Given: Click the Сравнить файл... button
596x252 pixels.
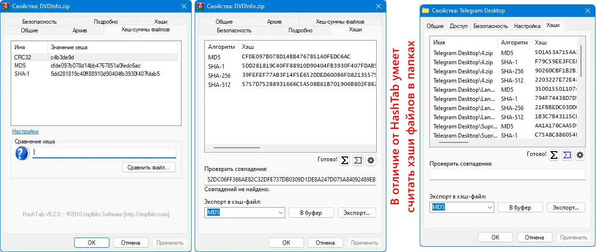Looking at the screenshot, I should point(149,168).
